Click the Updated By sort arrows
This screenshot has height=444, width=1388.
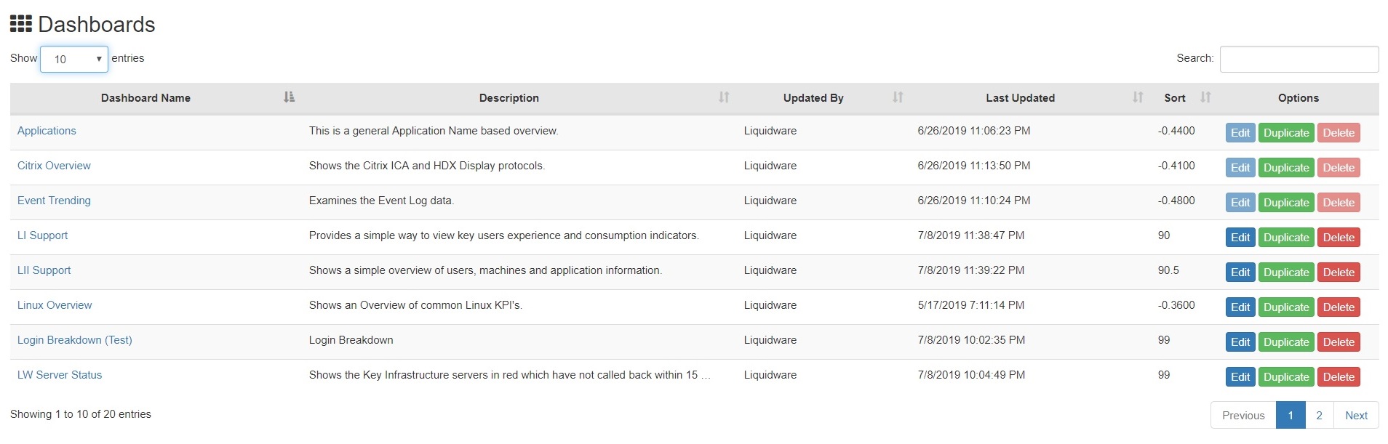pyautogui.click(x=898, y=97)
